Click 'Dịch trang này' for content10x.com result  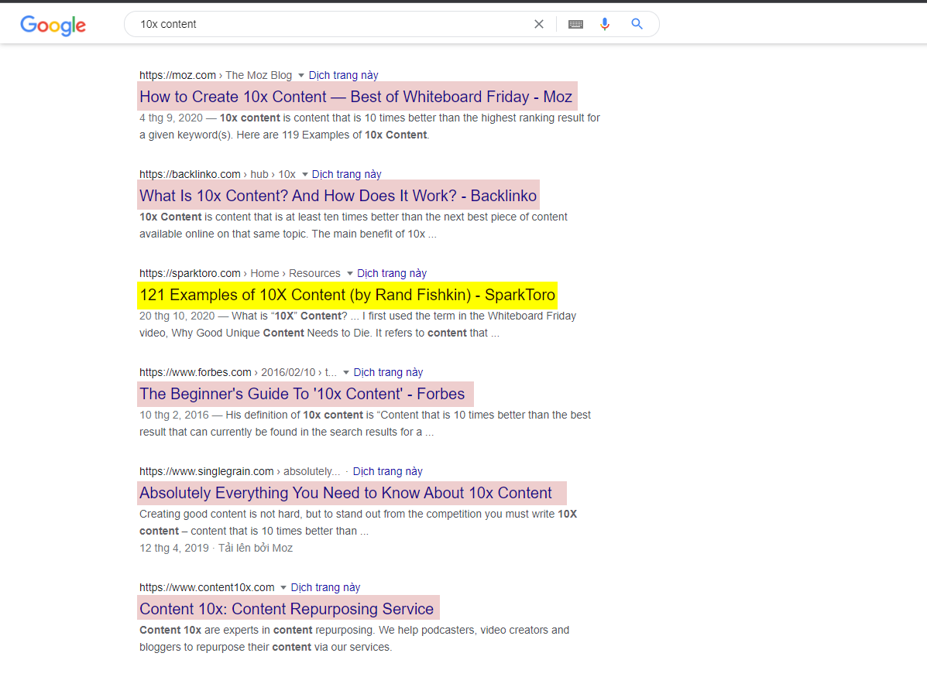pos(325,587)
